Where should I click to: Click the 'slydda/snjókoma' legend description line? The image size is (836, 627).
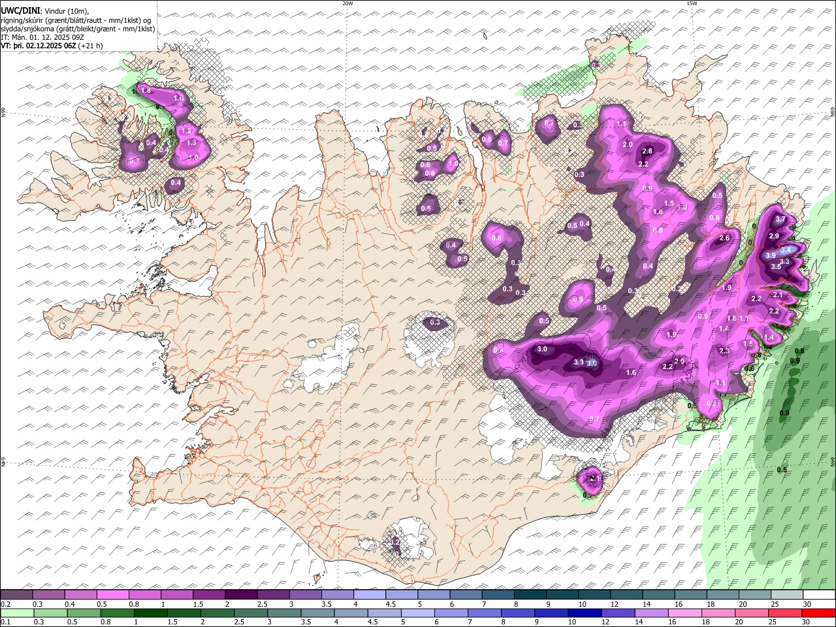coord(78,29)
